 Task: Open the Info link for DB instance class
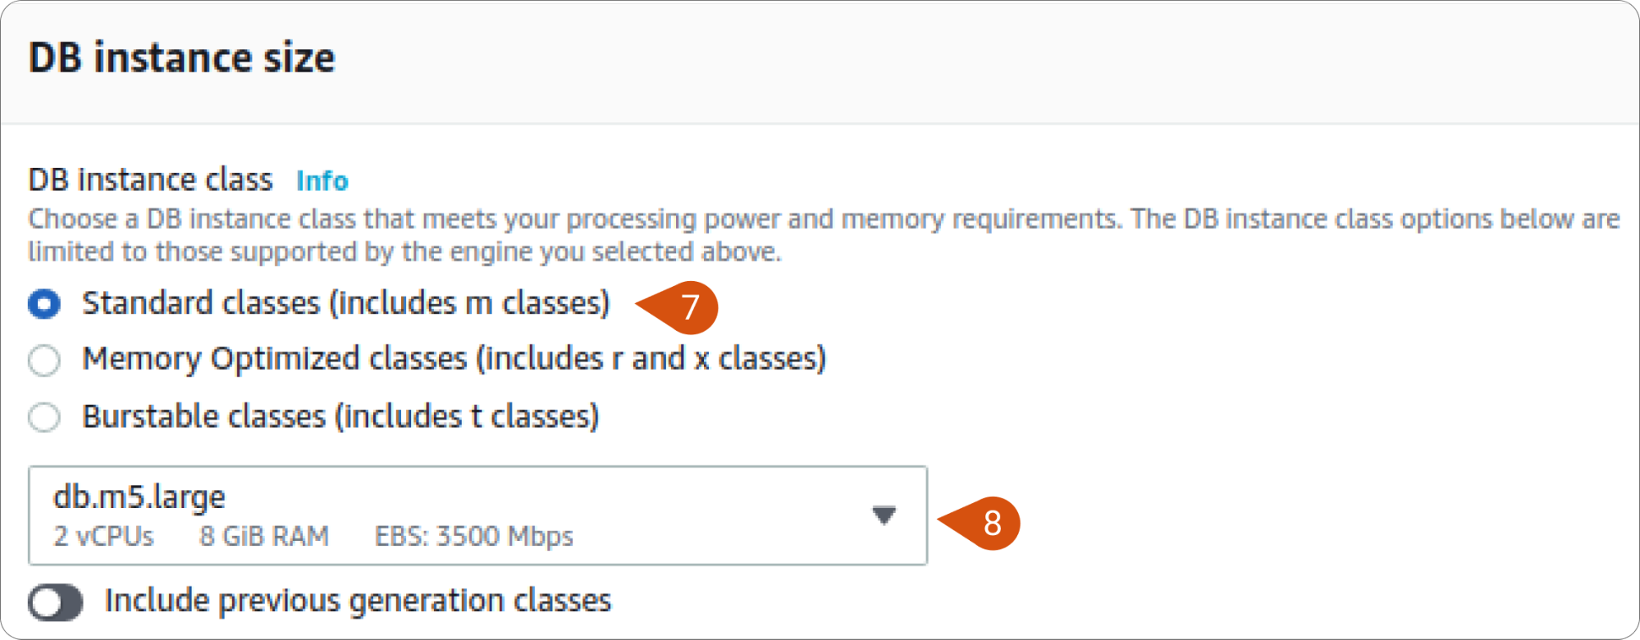point(322,181)
